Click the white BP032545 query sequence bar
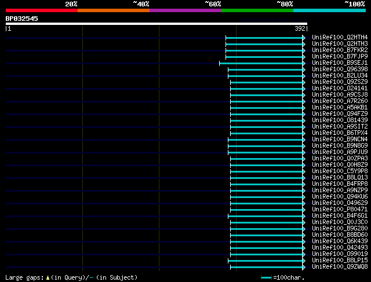The height and width of the screenshot is (282, 371). click(157, 24)
